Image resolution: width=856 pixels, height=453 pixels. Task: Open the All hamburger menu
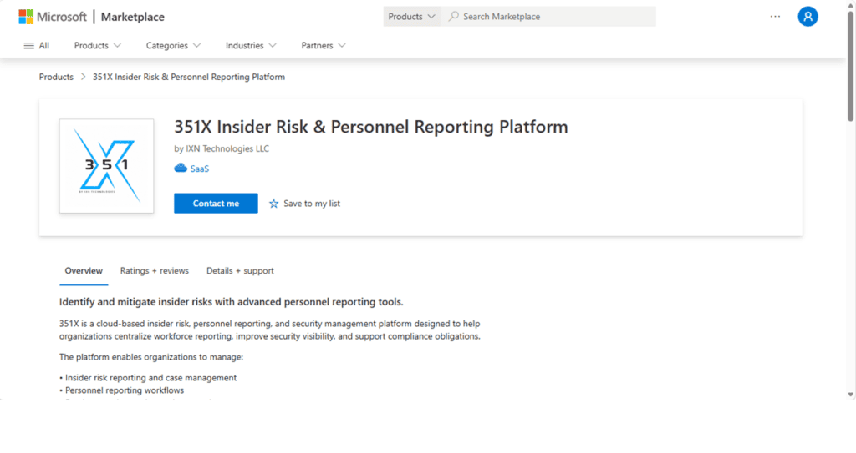click(37, 46)
